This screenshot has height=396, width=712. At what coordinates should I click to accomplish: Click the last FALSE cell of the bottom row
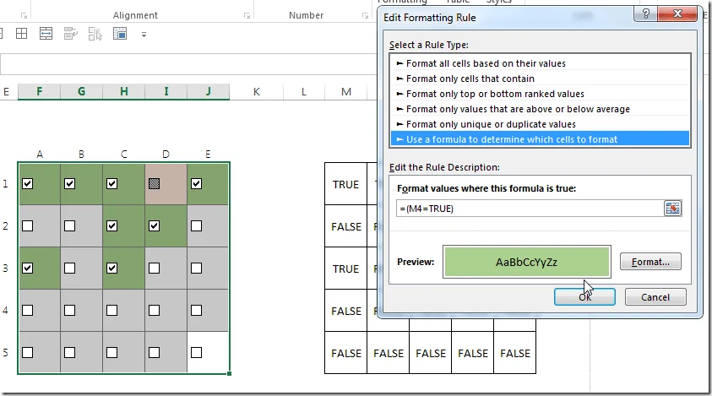pos(515,353)
